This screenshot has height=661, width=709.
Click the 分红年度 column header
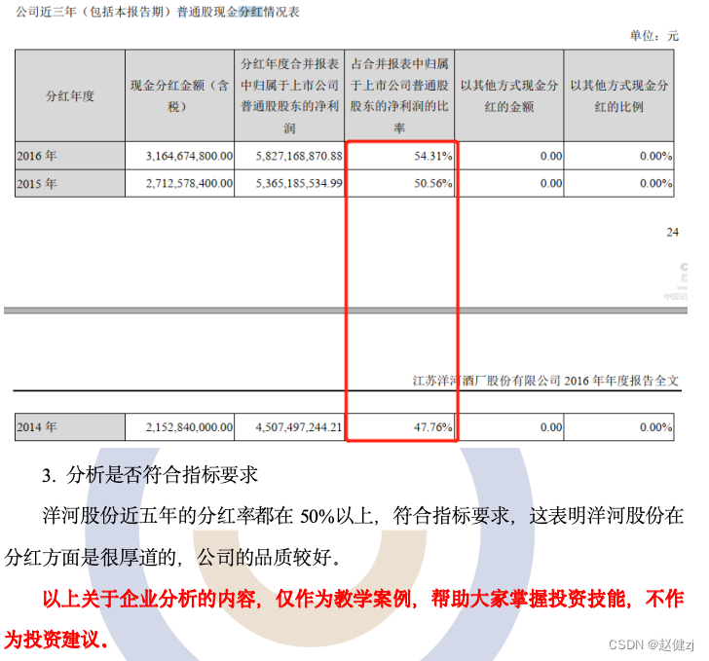[x=70, y=95]
